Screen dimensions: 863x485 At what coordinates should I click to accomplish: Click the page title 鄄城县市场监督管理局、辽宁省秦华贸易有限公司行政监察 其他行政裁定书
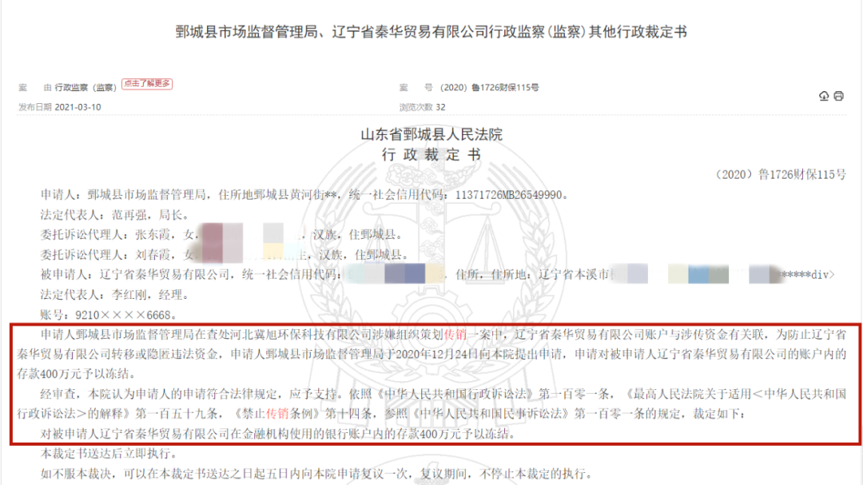pyautogui.click(x=431, y=32)
